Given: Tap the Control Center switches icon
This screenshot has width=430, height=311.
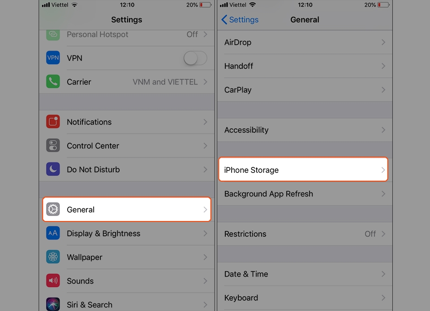Looking at the screenshot, I should (53, 145).
